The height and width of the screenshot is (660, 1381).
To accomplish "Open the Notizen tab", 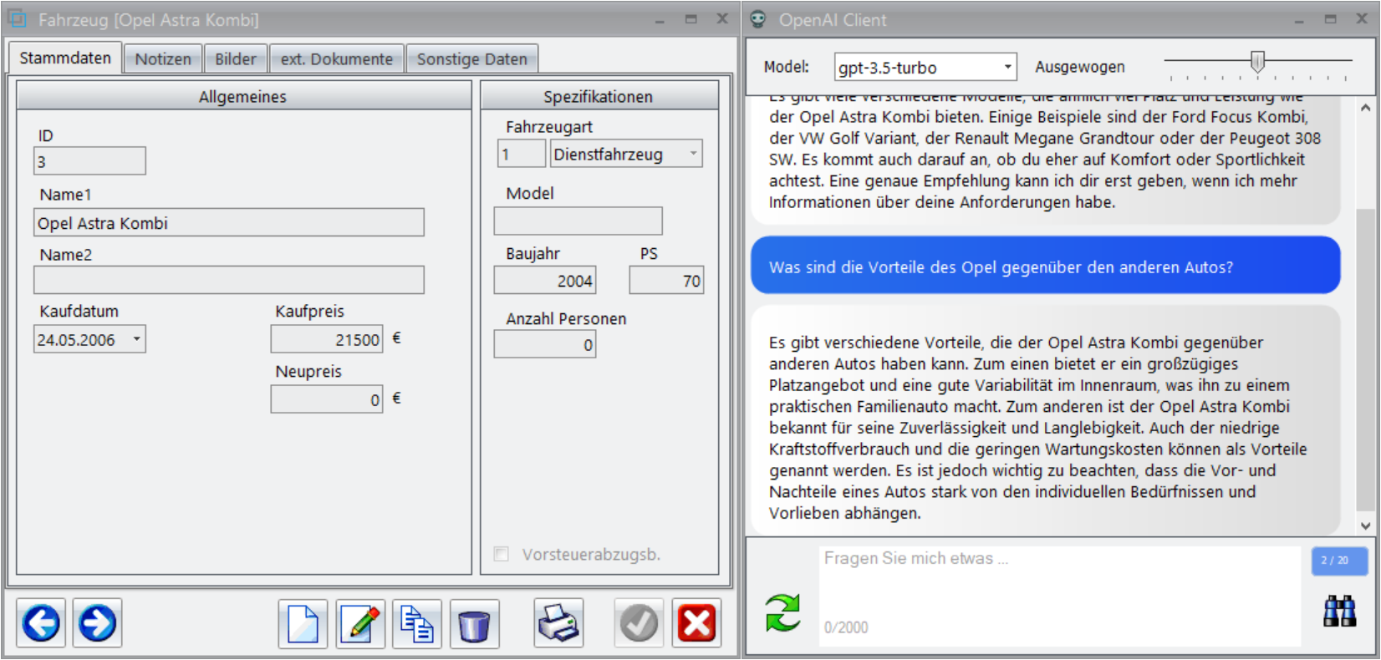I will 163,59.
